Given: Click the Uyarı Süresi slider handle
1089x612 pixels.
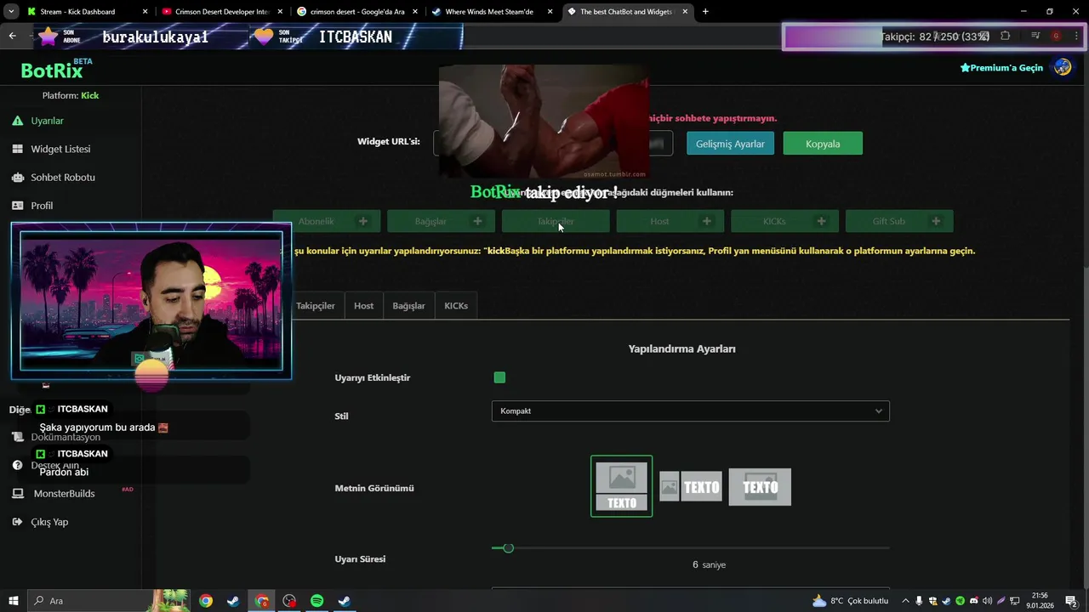Looking at the screenshot, I should (508, 548).
